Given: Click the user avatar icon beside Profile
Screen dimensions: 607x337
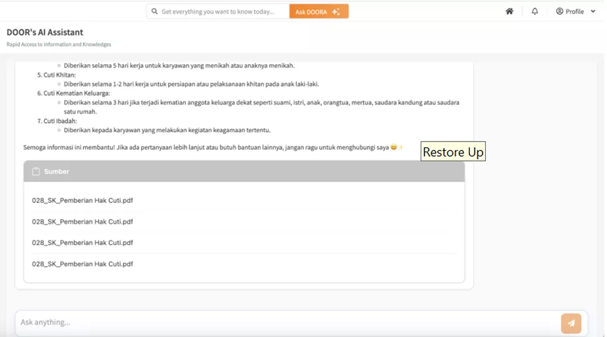Looking at the screenshot, I should point(559,11).
